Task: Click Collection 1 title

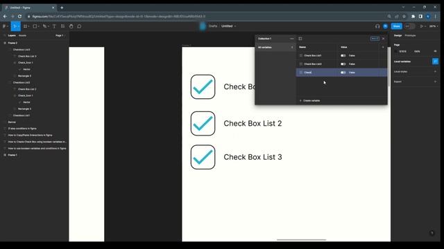Action: [x=264, y=39]
